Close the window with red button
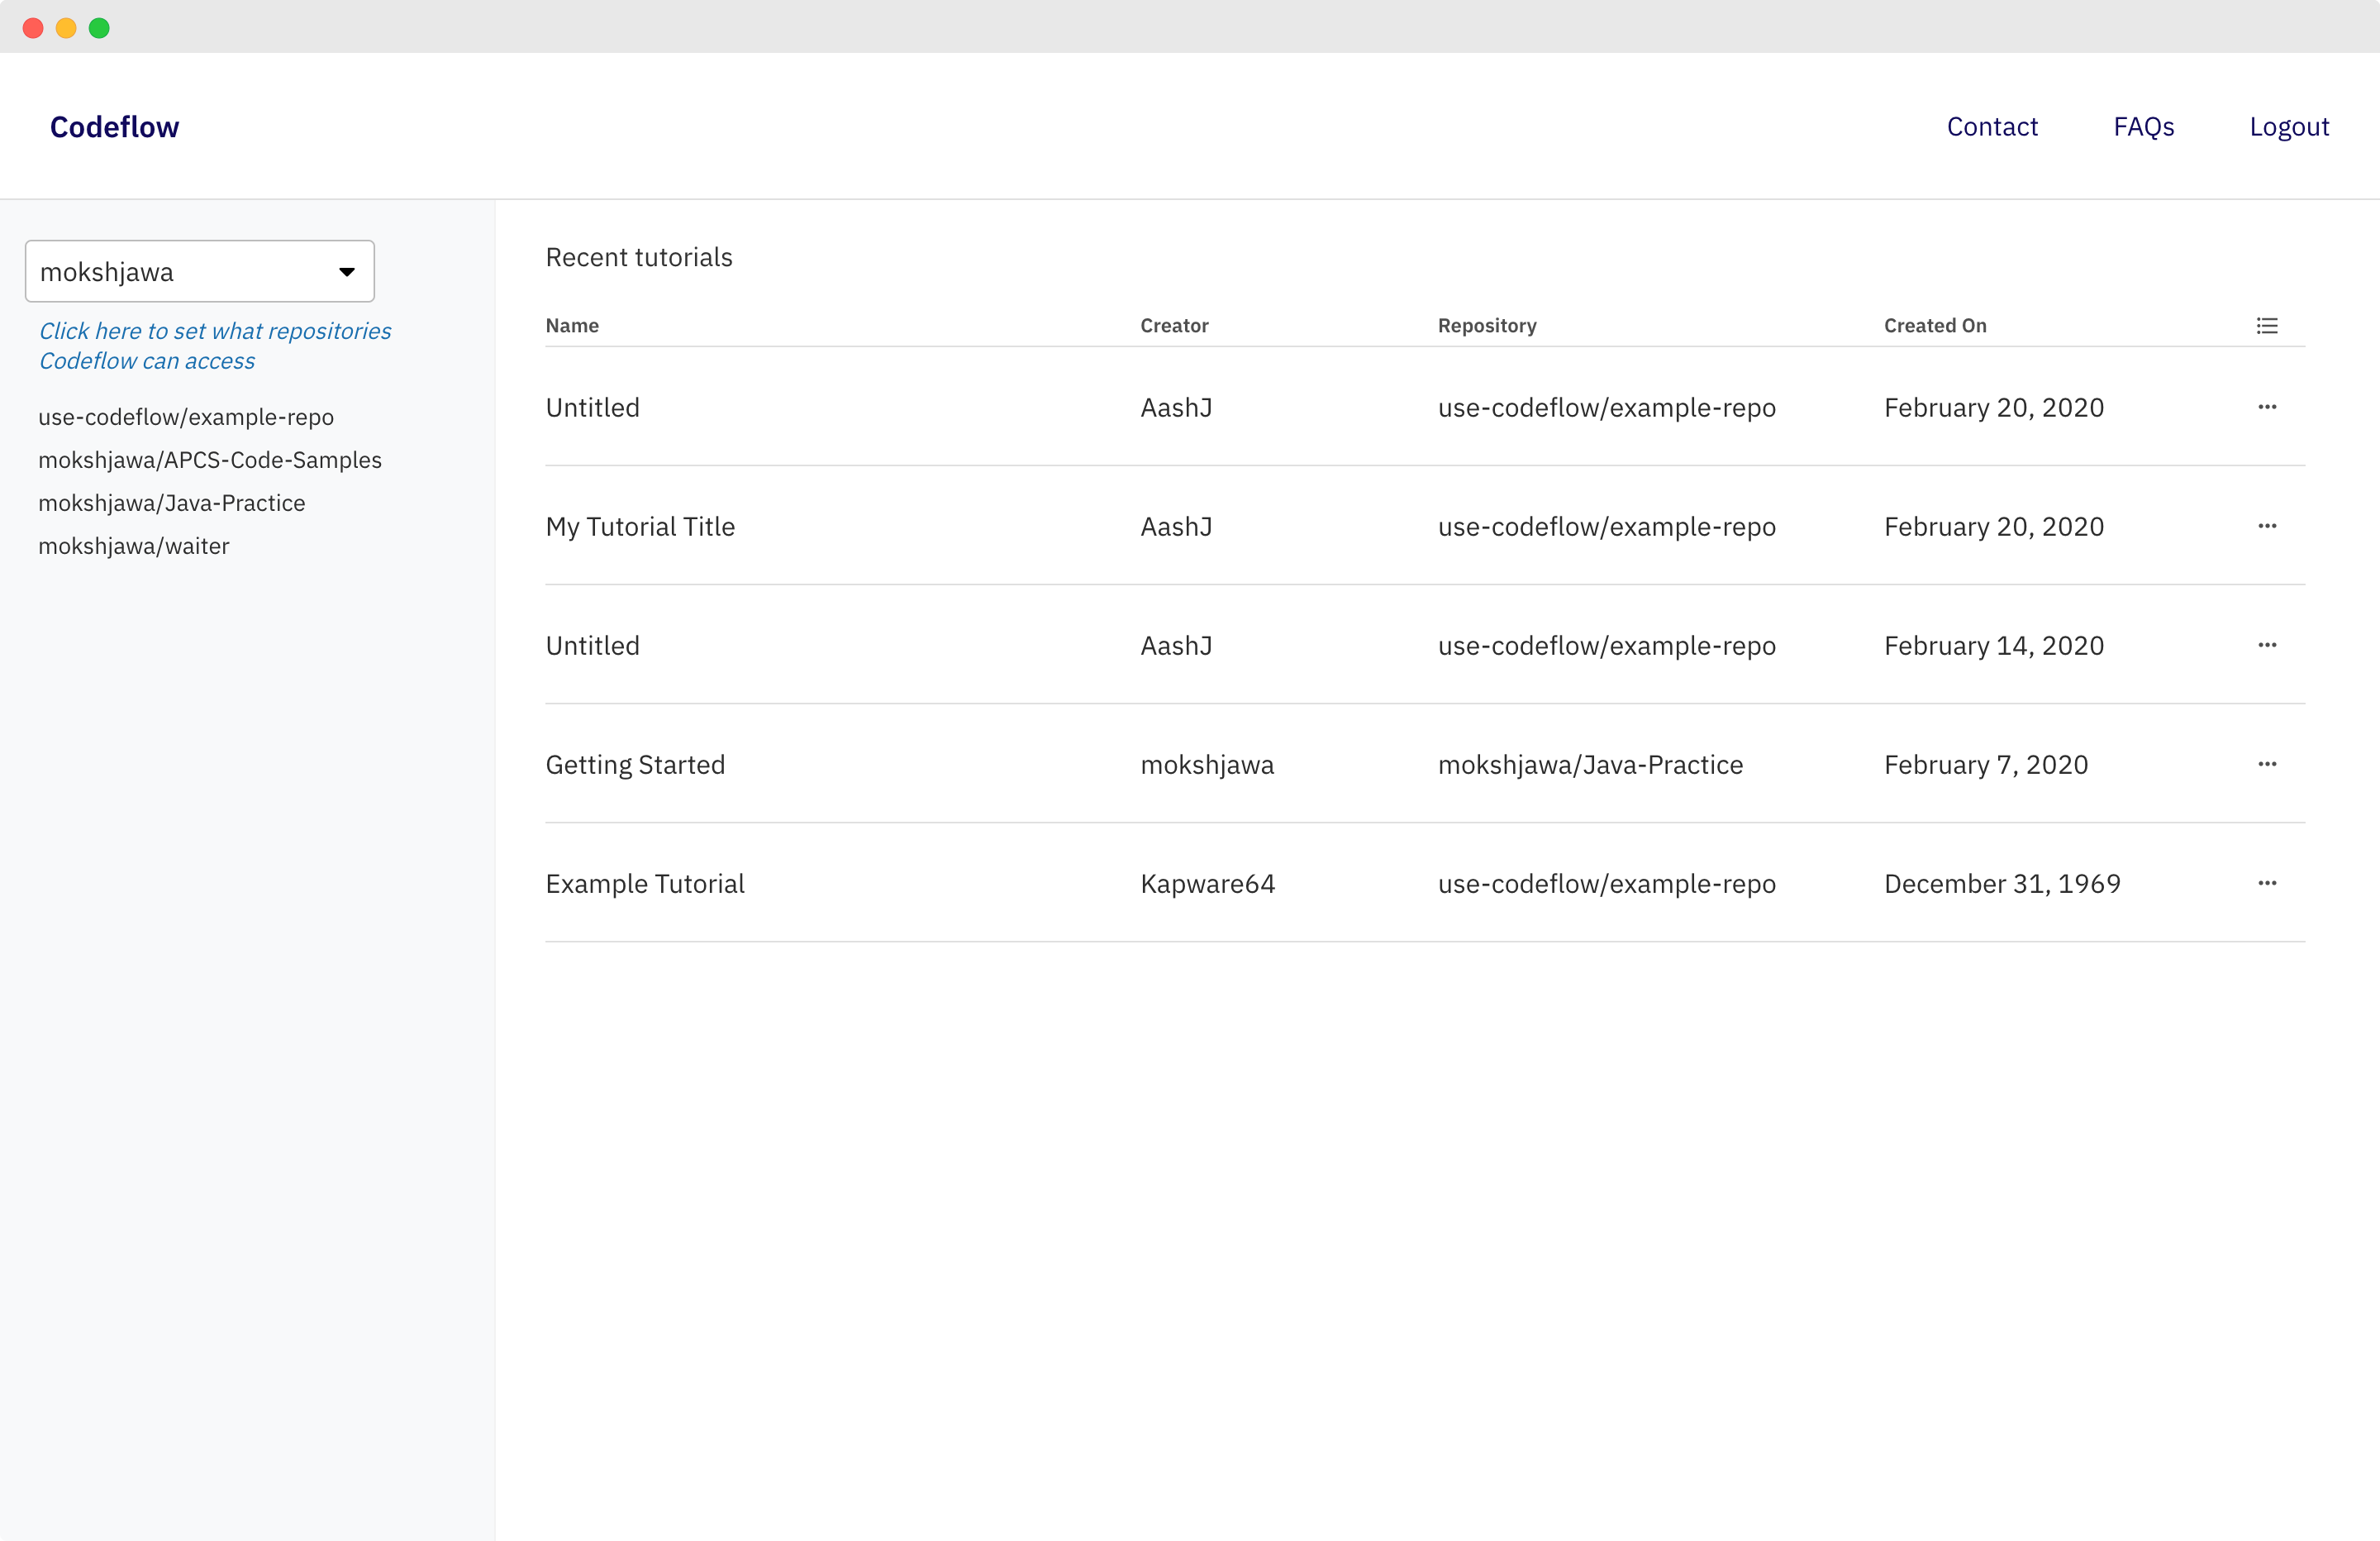The image size is (2380, 1541). (x=33, y=28)
